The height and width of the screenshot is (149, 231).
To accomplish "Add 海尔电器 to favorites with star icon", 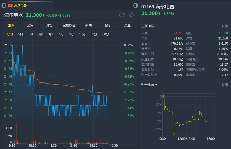I will pyautogui.click(x=132, y=15).
